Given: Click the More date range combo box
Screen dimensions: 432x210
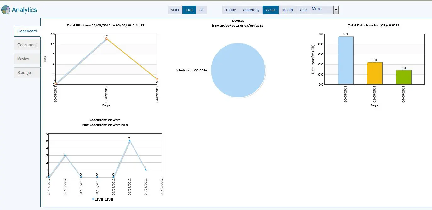Looking at the screenshot, I should click(x=321, y=10).
